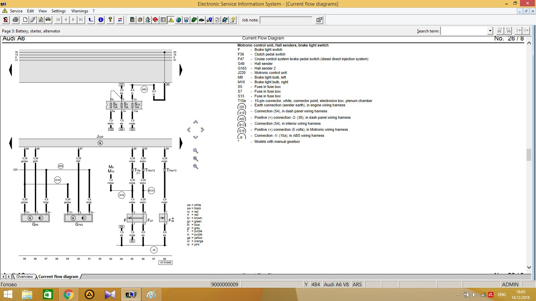The height and width of the screenshot is (301, 536).
Task: Click the vertical scrollbar thumb on the right
Action: (x=529, y=155)
